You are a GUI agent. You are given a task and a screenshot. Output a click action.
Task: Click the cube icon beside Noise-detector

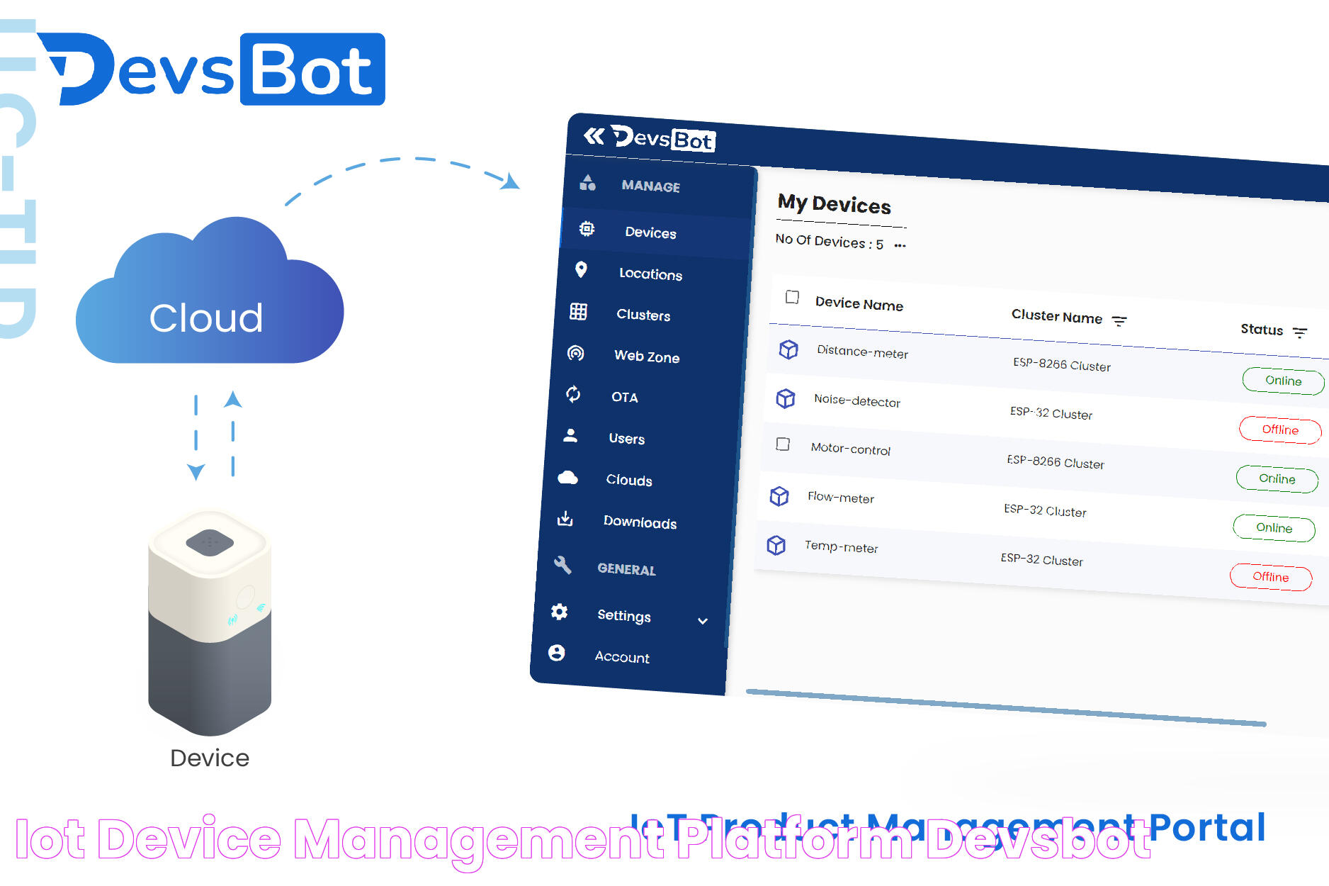pos(785,398)
